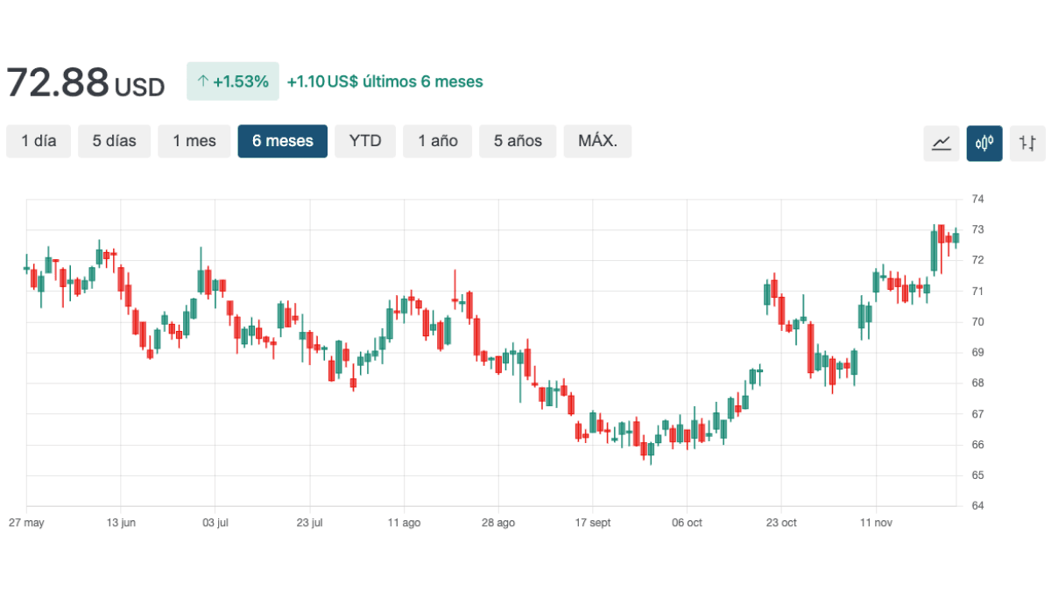Image resolution: width=1051 pixels, height=591 pixels.
Task: Click the '17 sept' date axis label
Action: 593,523
